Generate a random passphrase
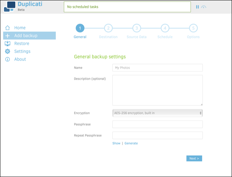This screenshot has height=177, width=232. pos(131,143)
